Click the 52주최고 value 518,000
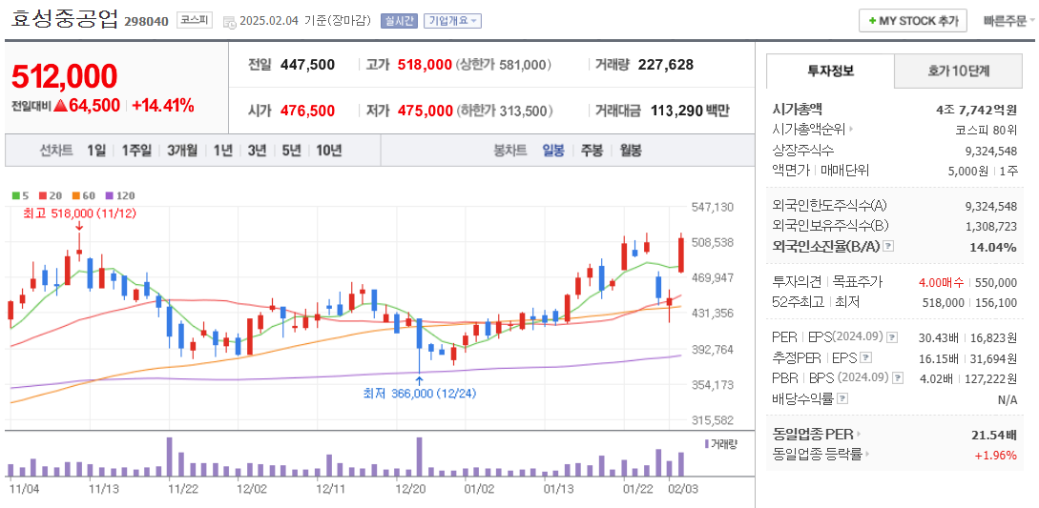The image size is (1039, 508). (x=944, y=302)
